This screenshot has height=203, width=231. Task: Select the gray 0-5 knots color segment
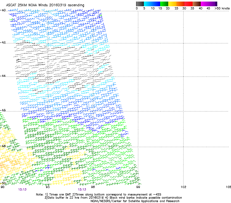click(140, 4)
